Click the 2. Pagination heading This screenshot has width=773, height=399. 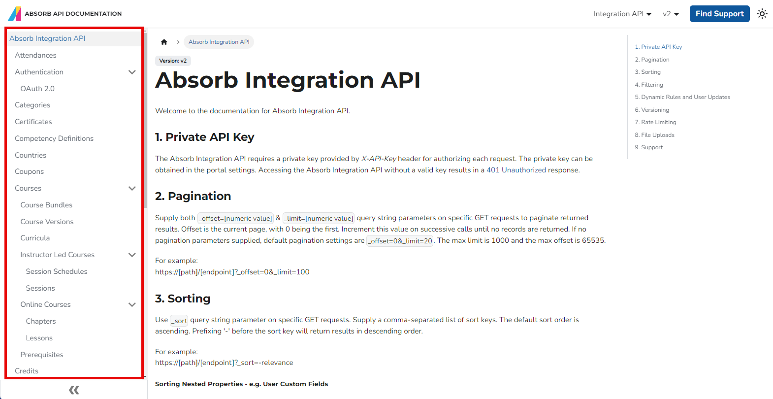click(193, 196)
